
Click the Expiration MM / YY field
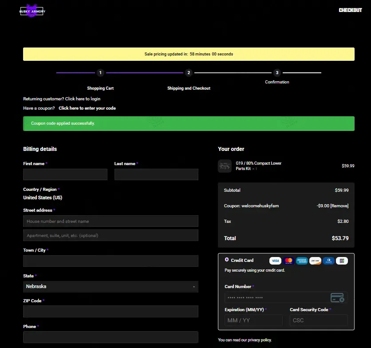pyautogui.click(x=253, y=320)
